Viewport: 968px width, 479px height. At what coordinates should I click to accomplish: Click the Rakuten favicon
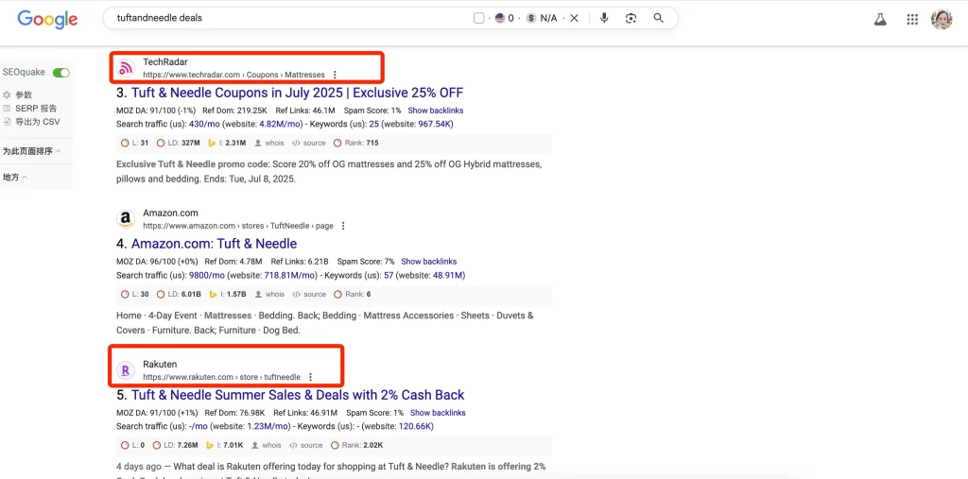126,370
